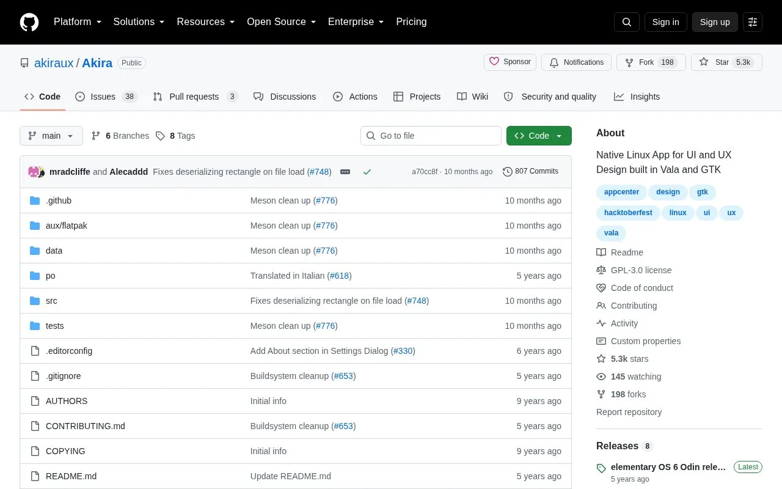782x489 pixels.
Task: Open the Fork button for the repo
Action: point(651,62)
